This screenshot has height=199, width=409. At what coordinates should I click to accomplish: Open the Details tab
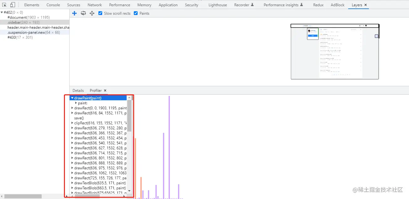(78, 91)
